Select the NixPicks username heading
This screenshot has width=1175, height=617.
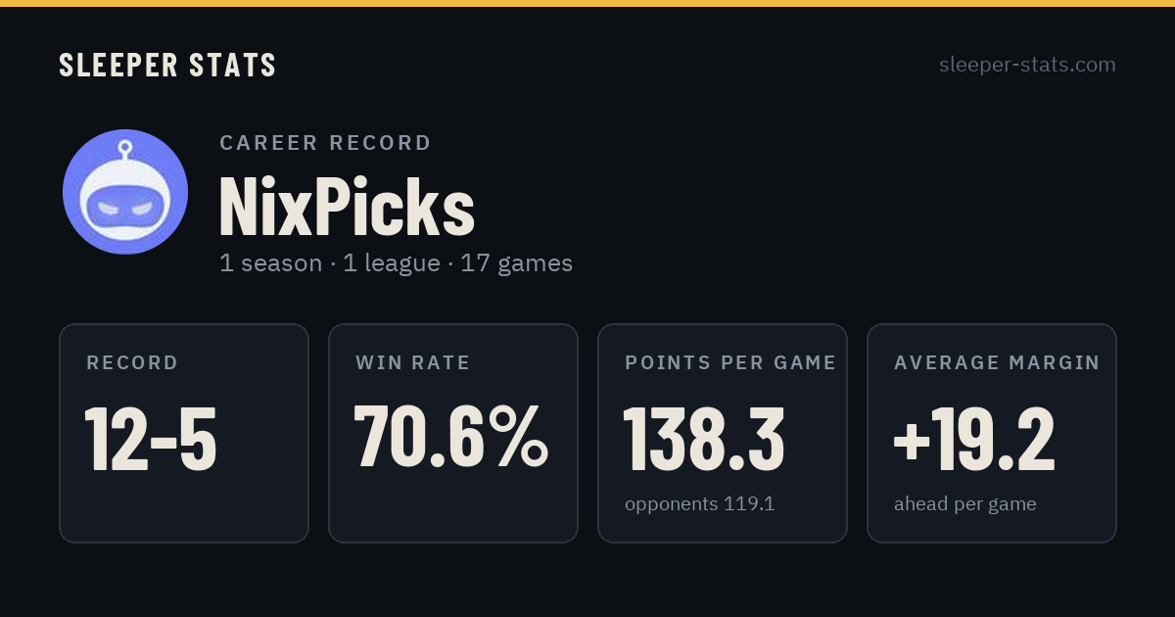click(347, 207)
